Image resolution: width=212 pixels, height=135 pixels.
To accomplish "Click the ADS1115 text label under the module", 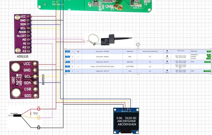I will click(22, 56).
